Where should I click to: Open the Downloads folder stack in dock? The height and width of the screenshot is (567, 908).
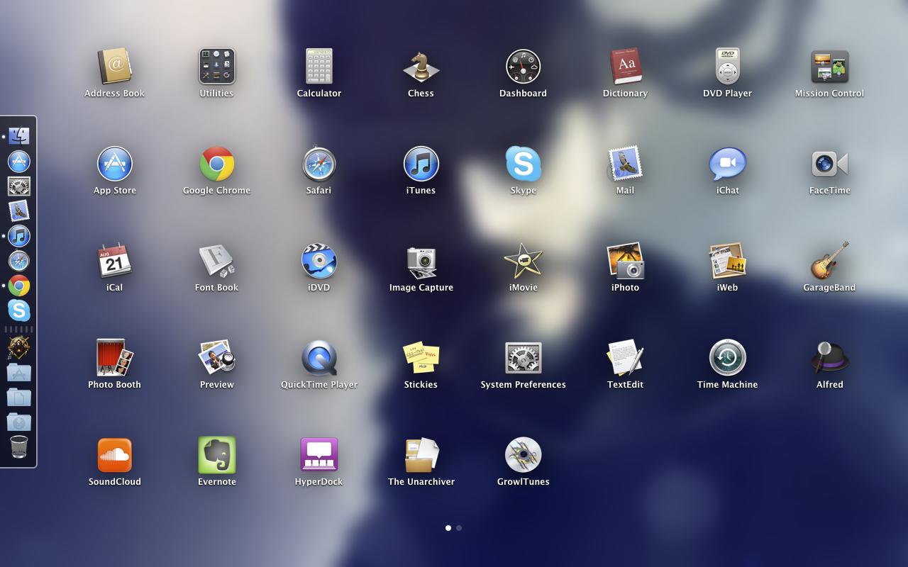point(19,422)
